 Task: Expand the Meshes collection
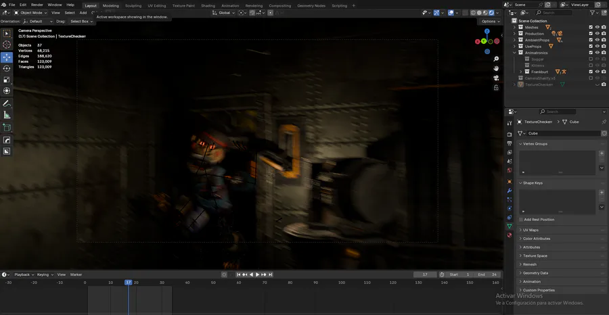[x=515, y=27]
